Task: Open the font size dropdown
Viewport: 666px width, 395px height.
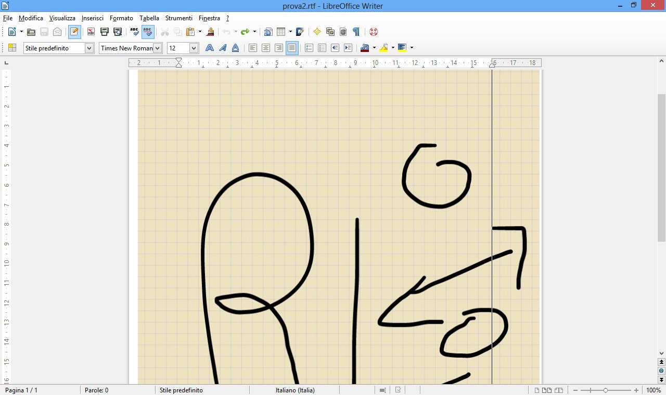Action: pos(194,48)
